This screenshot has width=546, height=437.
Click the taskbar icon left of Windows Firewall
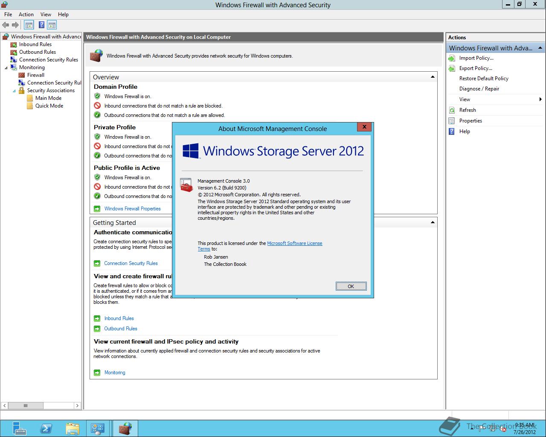pyautogui.click(x=97, y=428)
